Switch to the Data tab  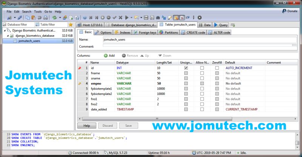click(205, 25)
